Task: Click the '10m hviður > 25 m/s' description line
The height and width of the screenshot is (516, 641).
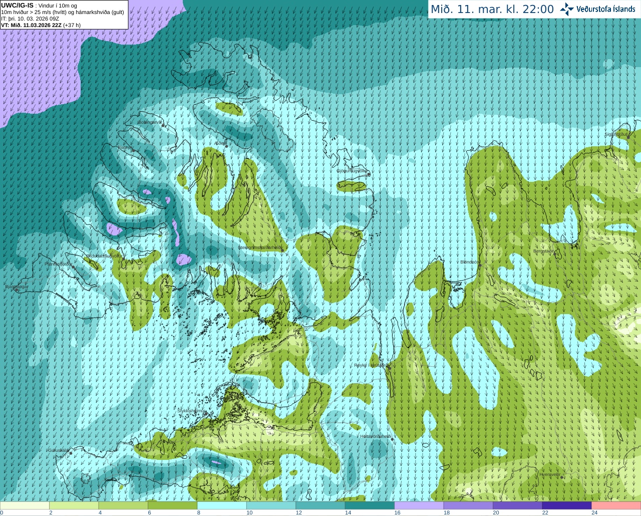Action: (63, 12)
